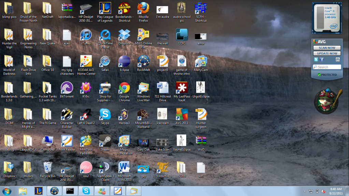Open Play League of Legends shortcut
This screenshot has width=349, height=196.
(x=105, y=8)
